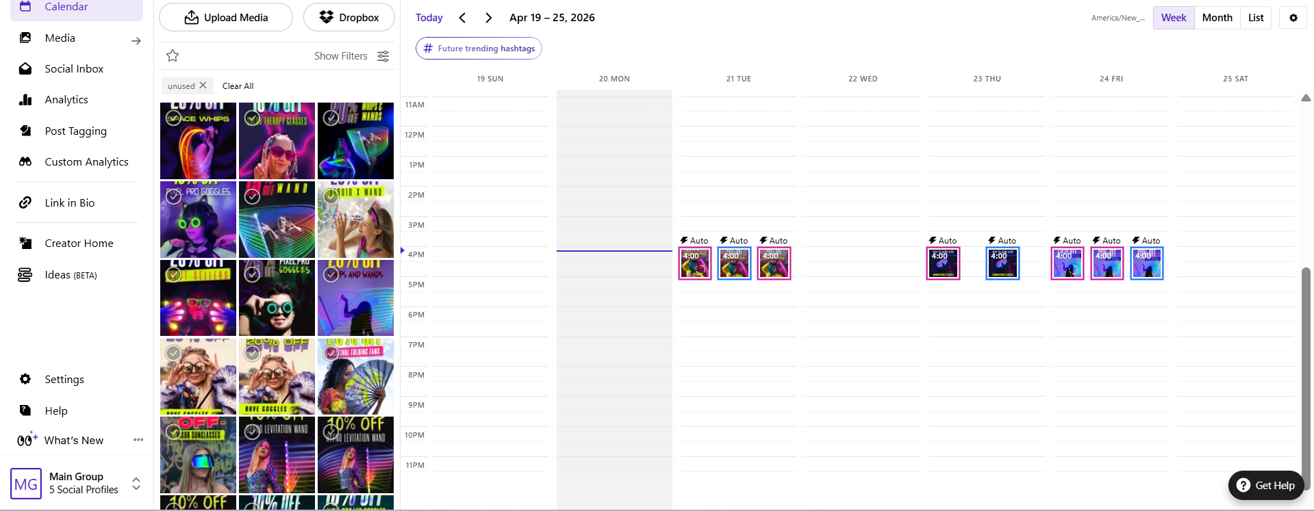Click the Link in Bio icon
Image resolution: width=1314 pixels, height=511 pixels.
[x=25, y=203]
